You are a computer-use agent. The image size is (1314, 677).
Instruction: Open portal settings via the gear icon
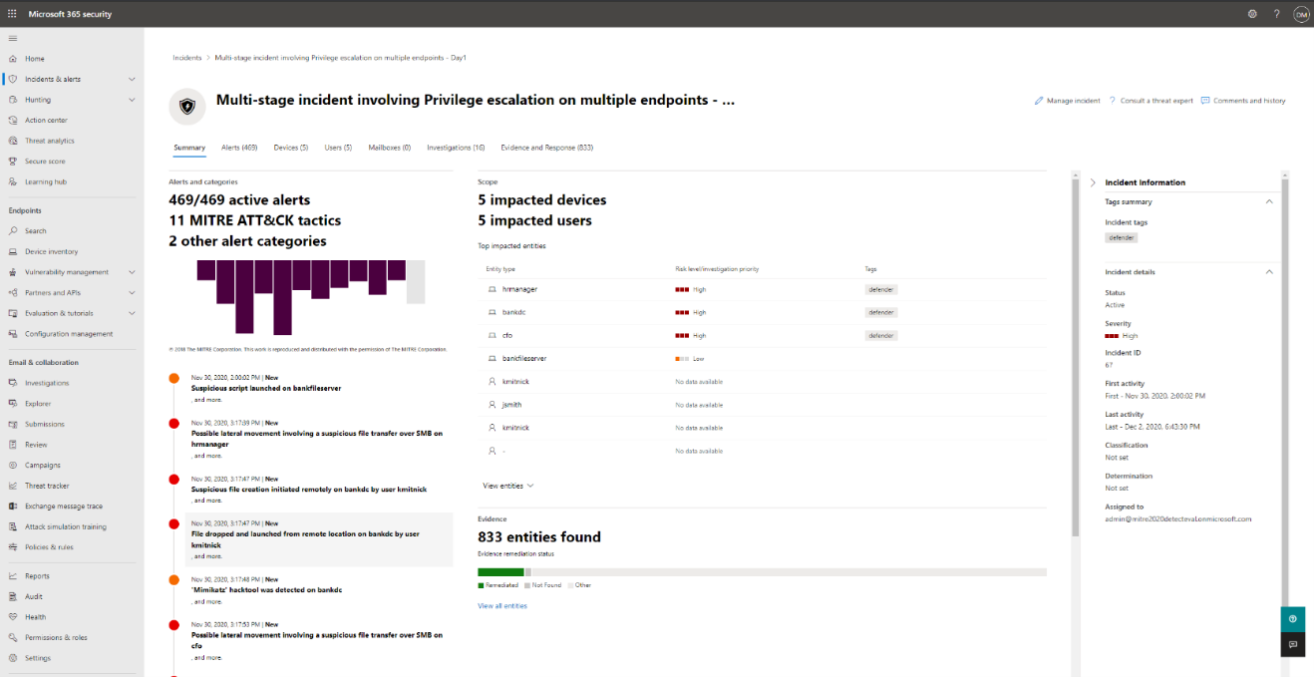pyautogui.click(x=1252, y=13)
